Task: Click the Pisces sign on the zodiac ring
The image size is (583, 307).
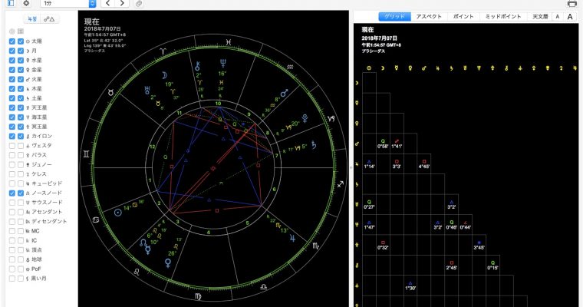Action: tap(228, 42)
